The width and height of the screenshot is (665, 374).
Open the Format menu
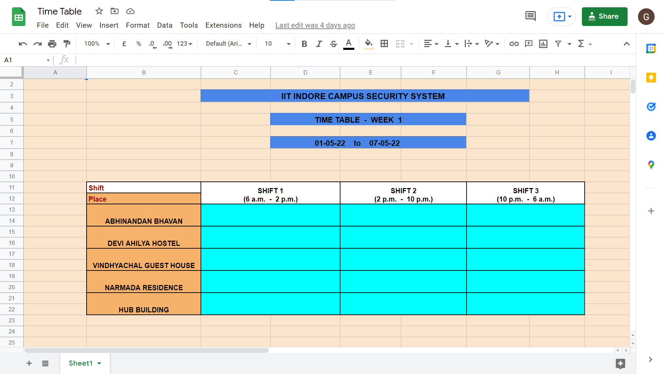(x=138, y=25)
